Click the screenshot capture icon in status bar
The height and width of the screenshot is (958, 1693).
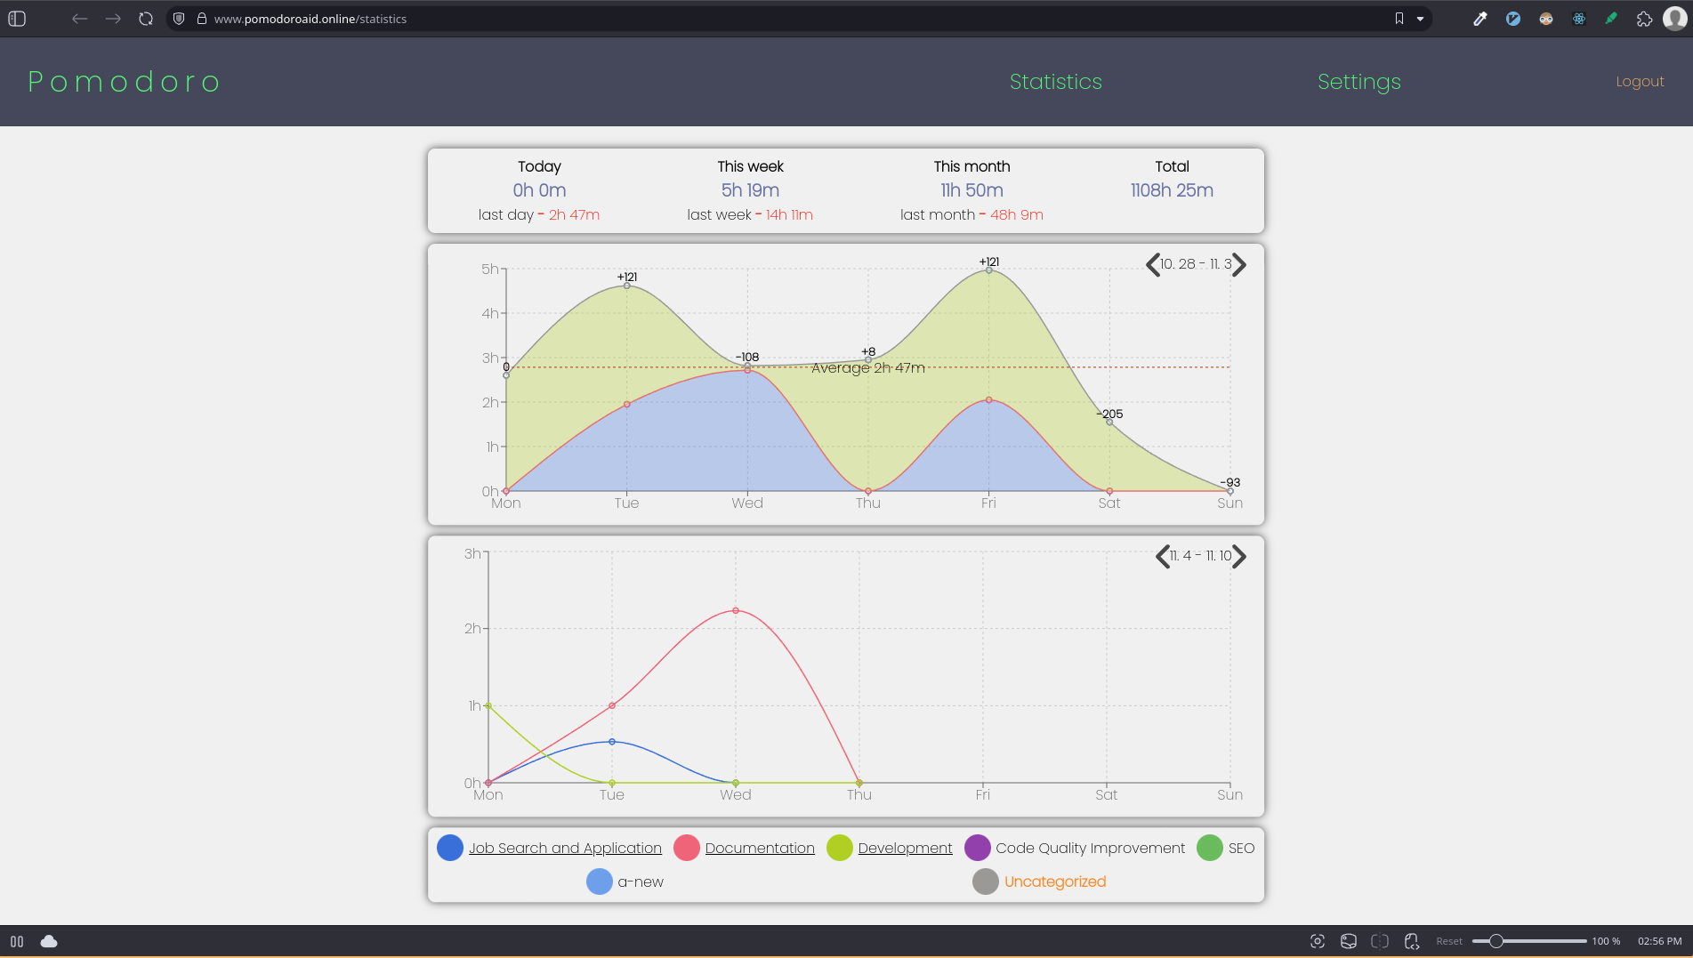1318,941
